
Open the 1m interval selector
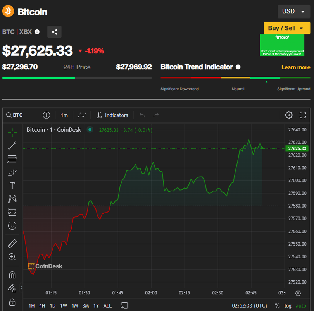coord(64,115)
